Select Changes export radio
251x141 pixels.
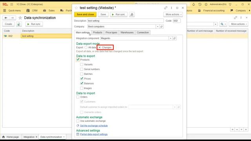pos(100,47)
